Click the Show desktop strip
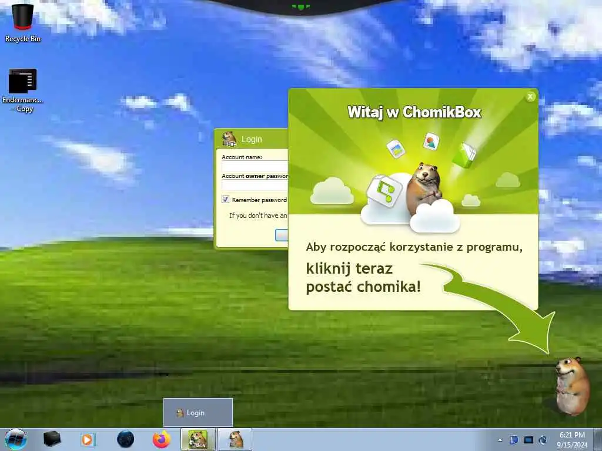Screen dimensions: 602x451 tap(598, 439)
